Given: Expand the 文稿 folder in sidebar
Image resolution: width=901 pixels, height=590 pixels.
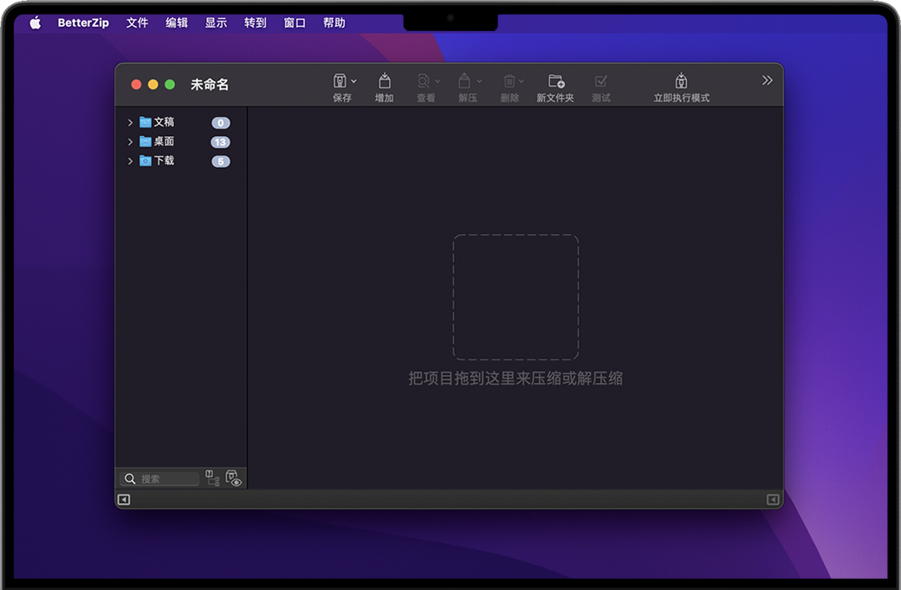Looking at the screenshot, I should (131, 123).
